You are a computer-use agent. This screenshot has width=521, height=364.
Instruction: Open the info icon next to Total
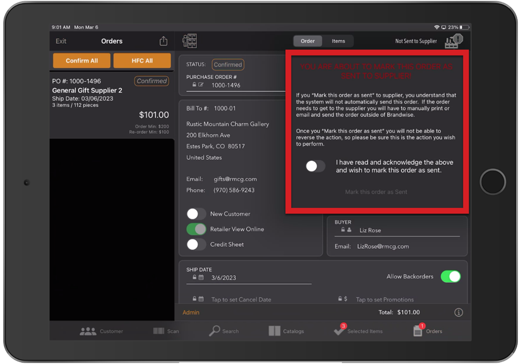458,312
